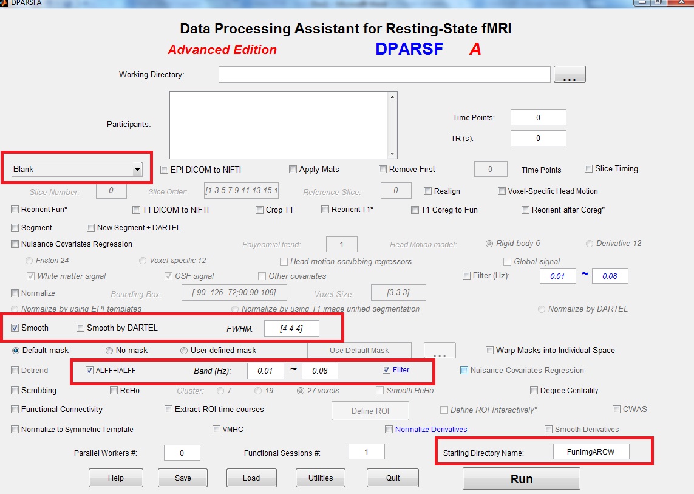Check Normalize to Symmetric Template

[15, 430]
